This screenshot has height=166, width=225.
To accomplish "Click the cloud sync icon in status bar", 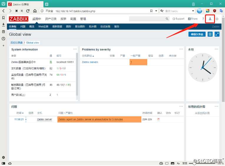I will 10,164.
